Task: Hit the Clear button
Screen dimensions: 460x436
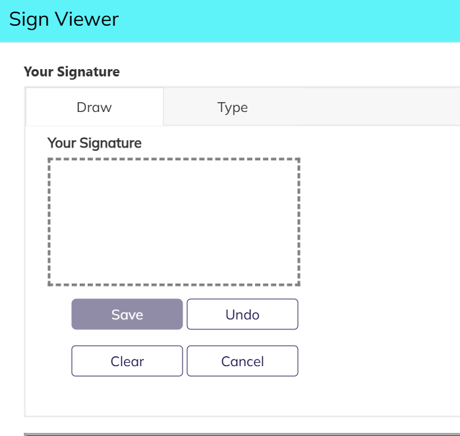Action: (127, 361)
